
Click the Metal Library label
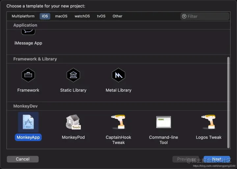[x=118, y=90]
